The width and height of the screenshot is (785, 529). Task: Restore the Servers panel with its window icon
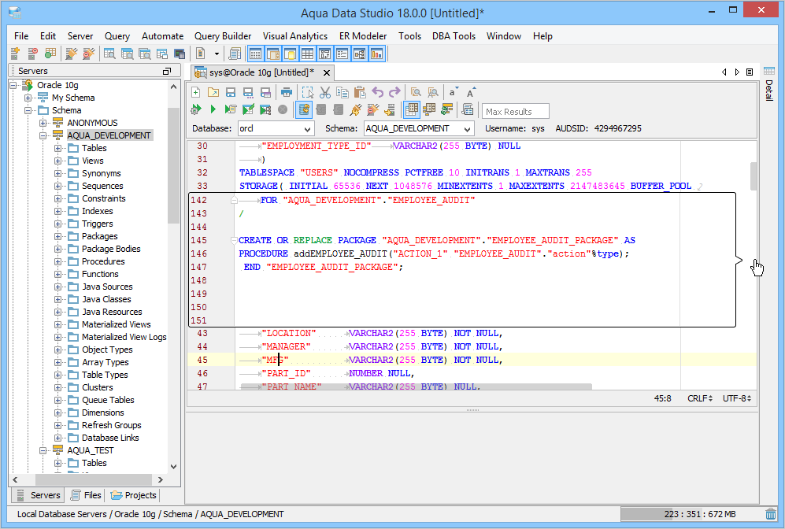[x=167, y=71]
